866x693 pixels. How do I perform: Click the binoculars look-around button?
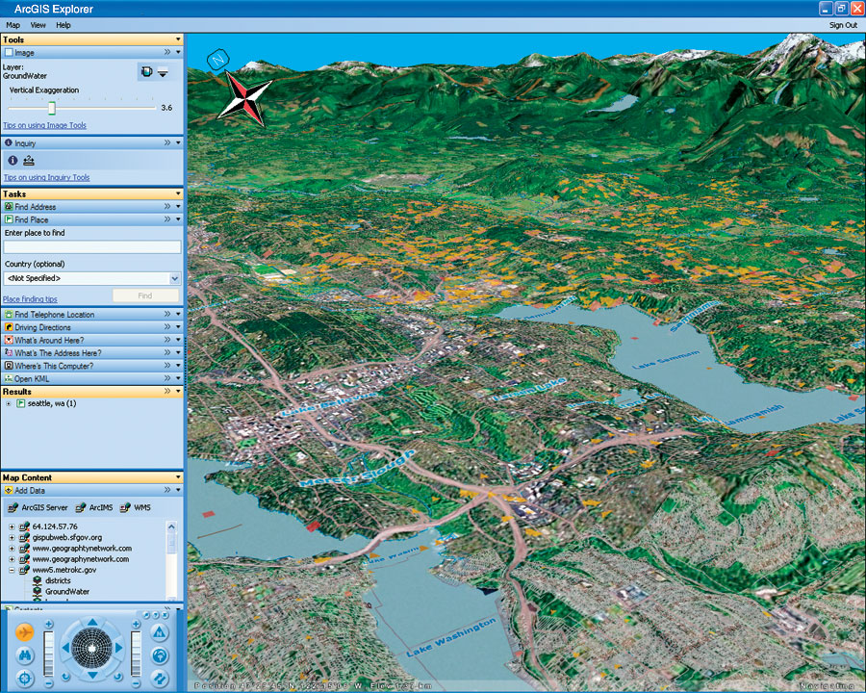coord(25,655)
